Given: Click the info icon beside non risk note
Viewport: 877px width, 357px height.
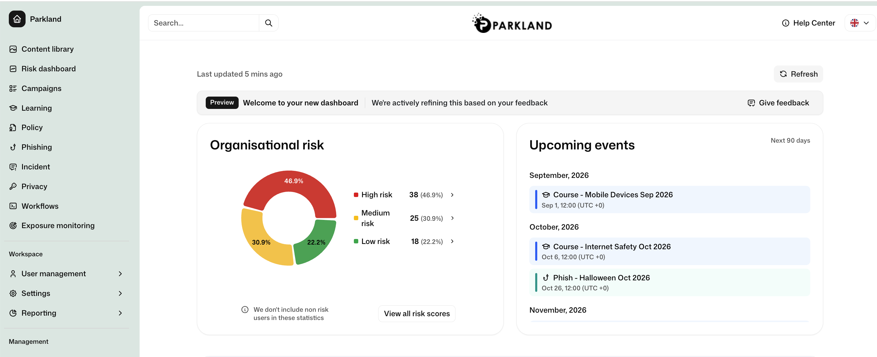Looking at the screenshot, I should [245, 309].
